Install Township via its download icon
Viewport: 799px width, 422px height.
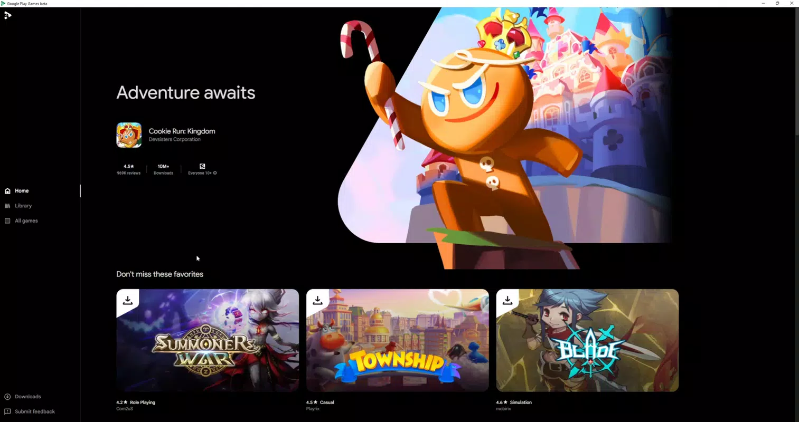(317, 301)
